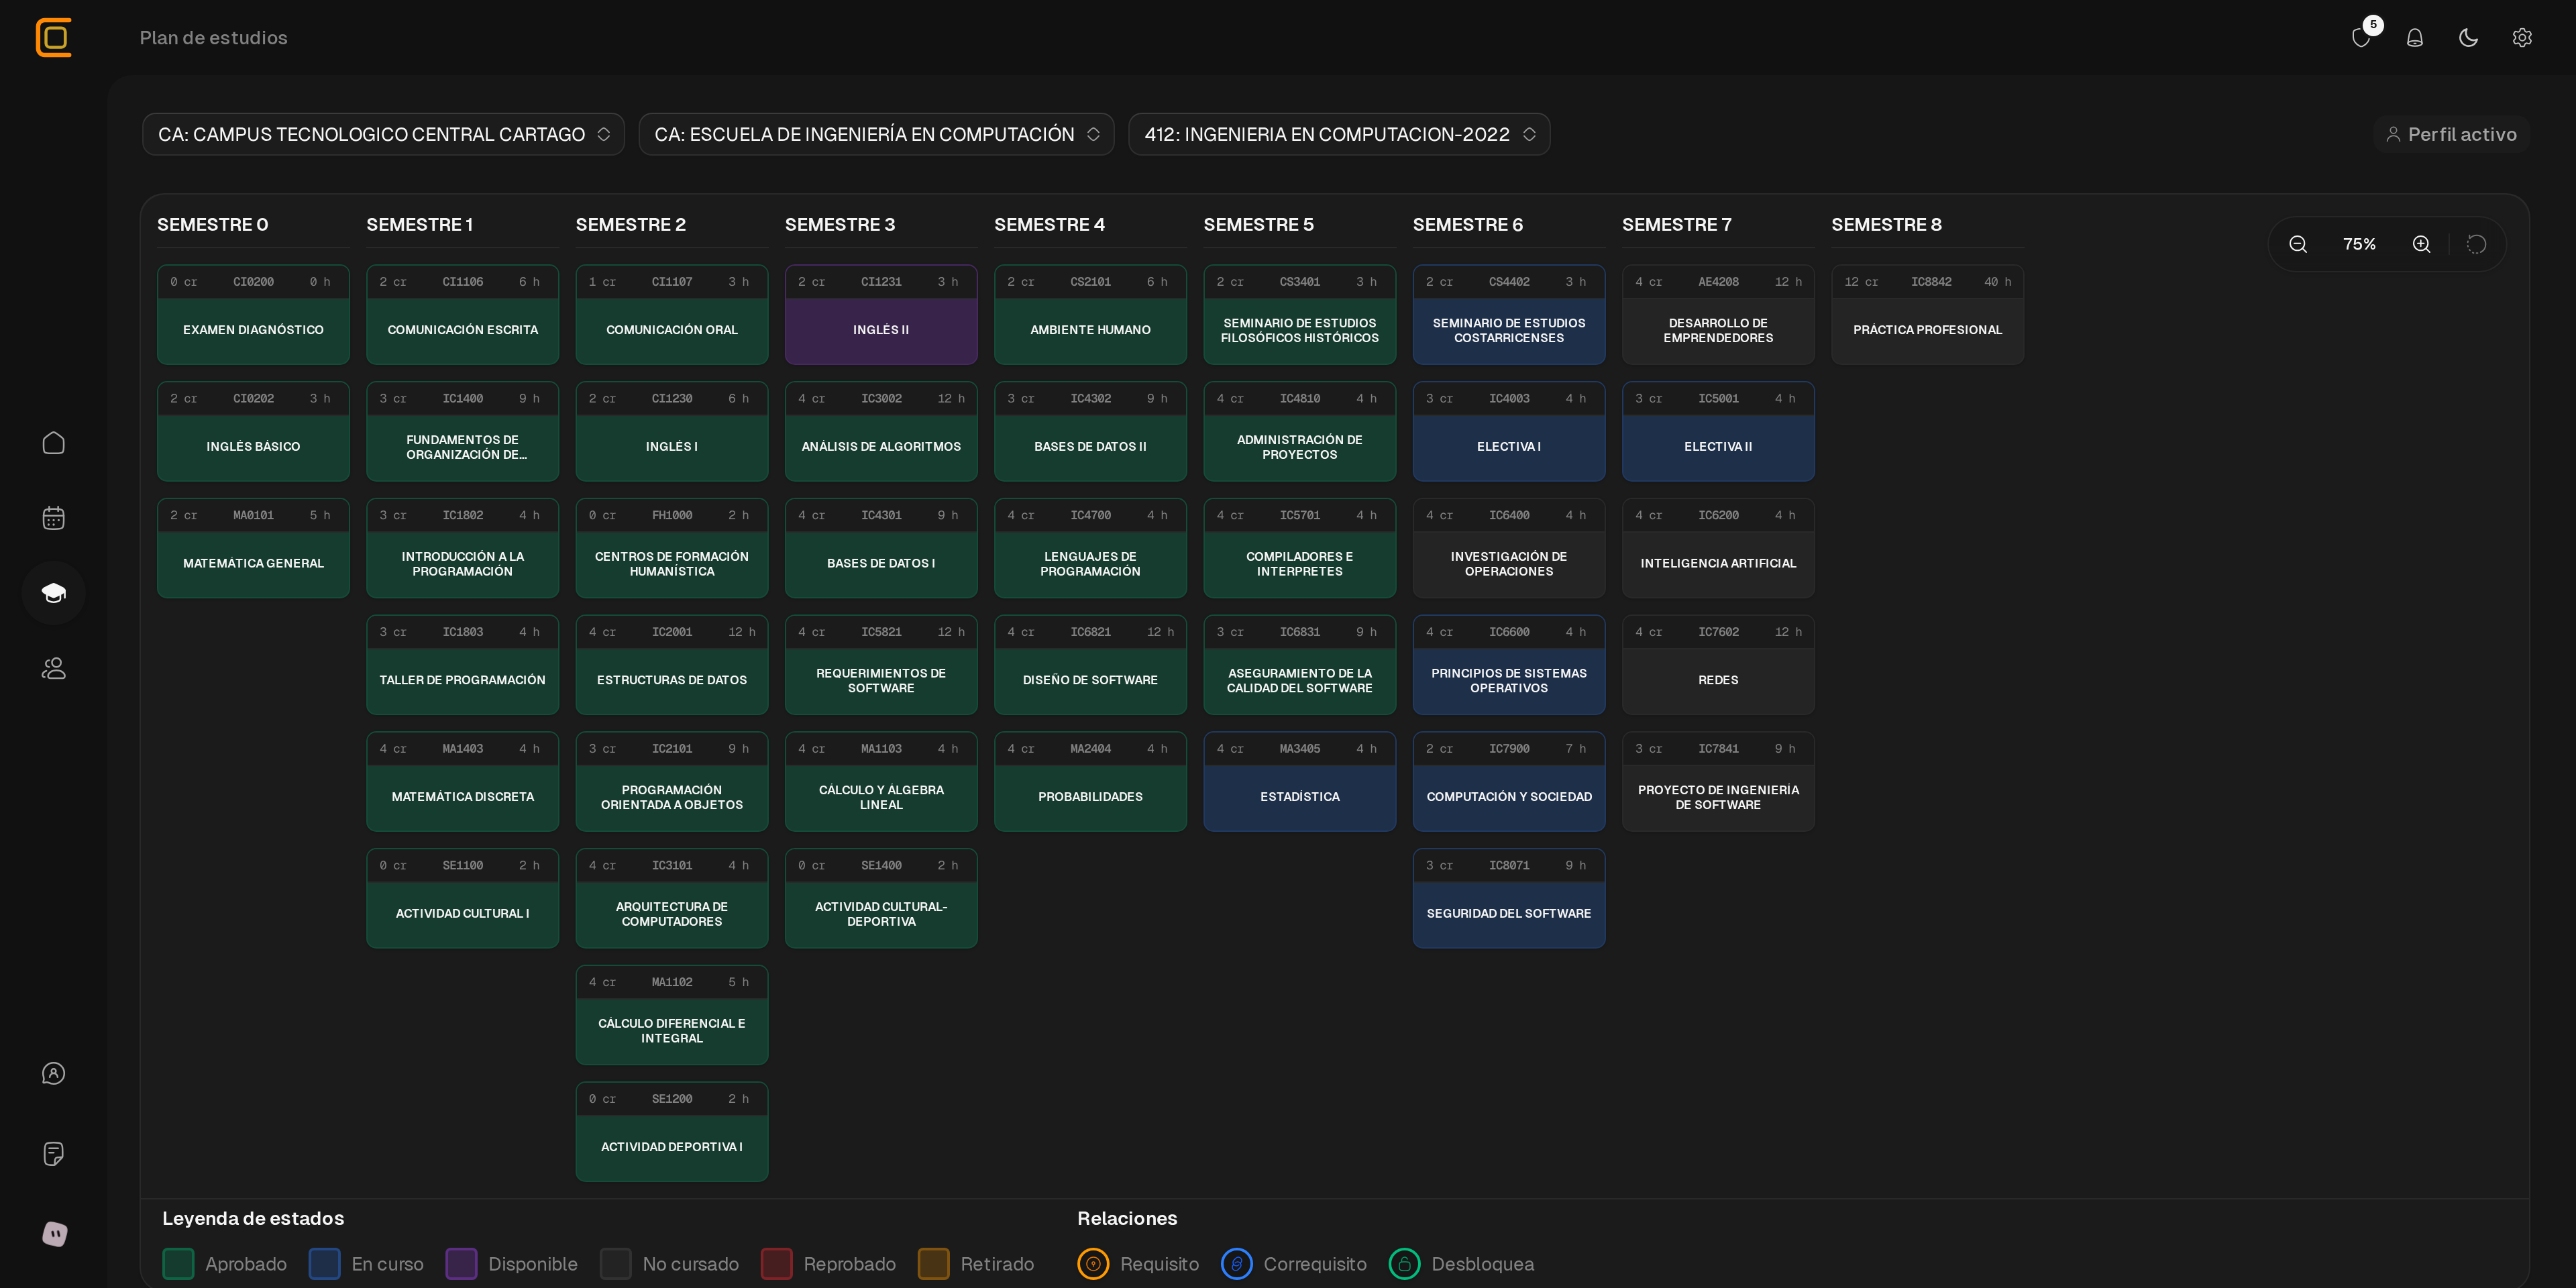The width and height of the screenshot is (2576, 1288).
Task: Open the EXAMEN DIAGNÓSTICO course card
Action: click(x=253, y=314)
